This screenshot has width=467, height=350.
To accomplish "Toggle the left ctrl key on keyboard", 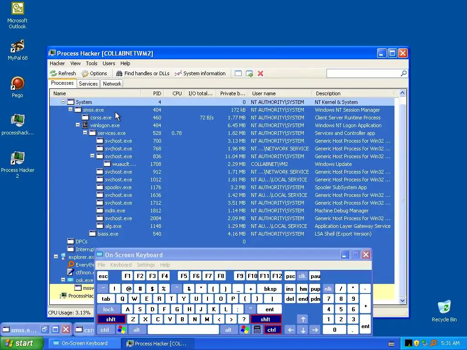I will tap(105, 330).
